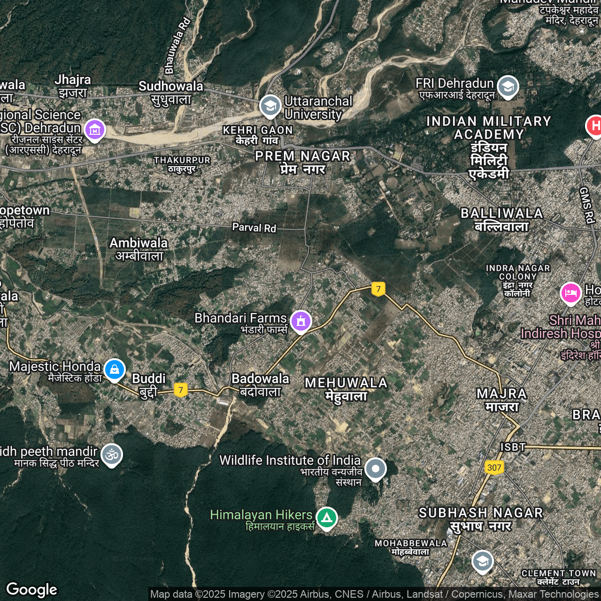601x601 pixels.
Task: Click the Prem Nagar area label
Action: 302,162
